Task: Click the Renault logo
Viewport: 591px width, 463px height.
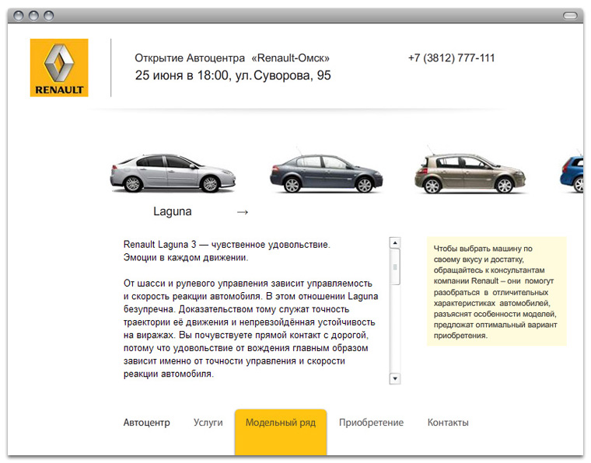Action: [59, 68]
